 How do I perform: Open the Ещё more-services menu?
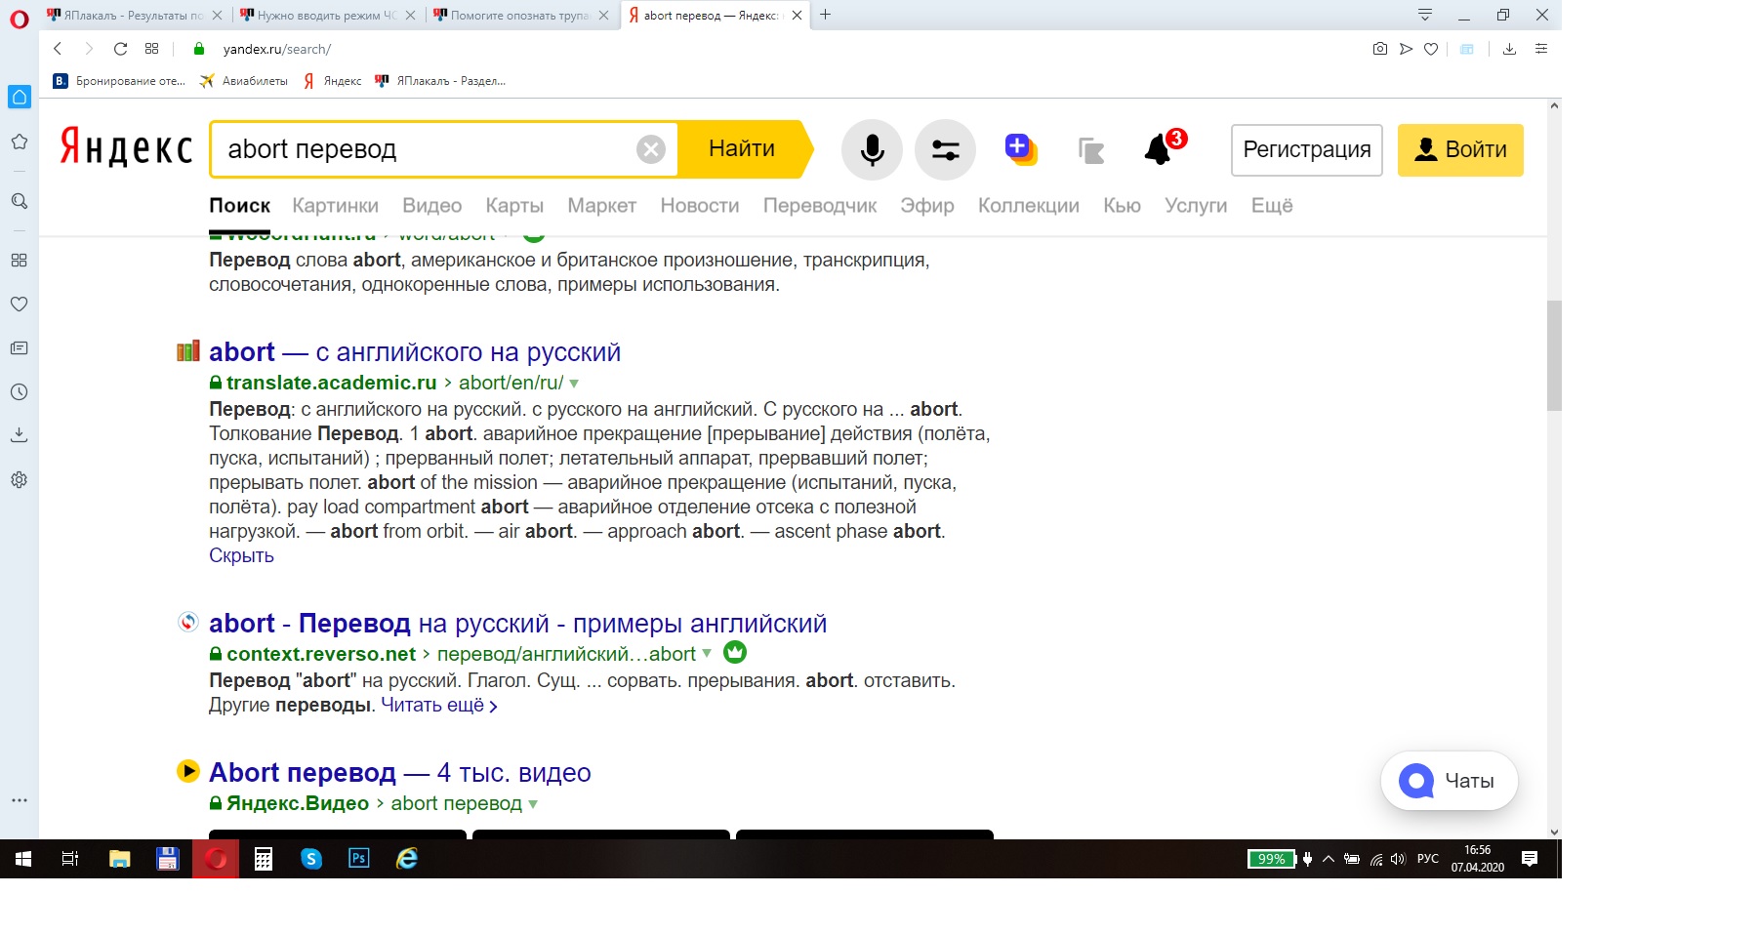(1272, 206)
